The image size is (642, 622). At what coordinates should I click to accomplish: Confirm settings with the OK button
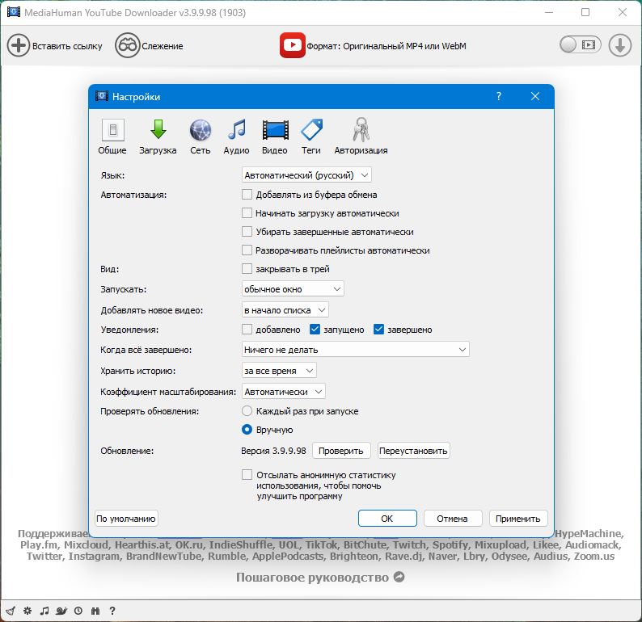387,519
